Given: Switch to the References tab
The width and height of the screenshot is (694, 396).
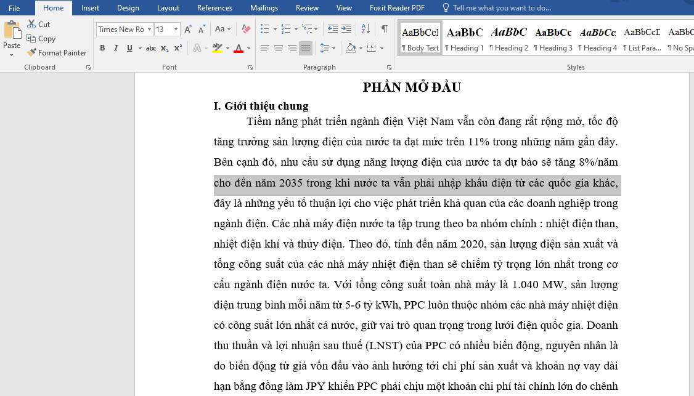Looking at the screenshot, I should (x=214, y=8).
